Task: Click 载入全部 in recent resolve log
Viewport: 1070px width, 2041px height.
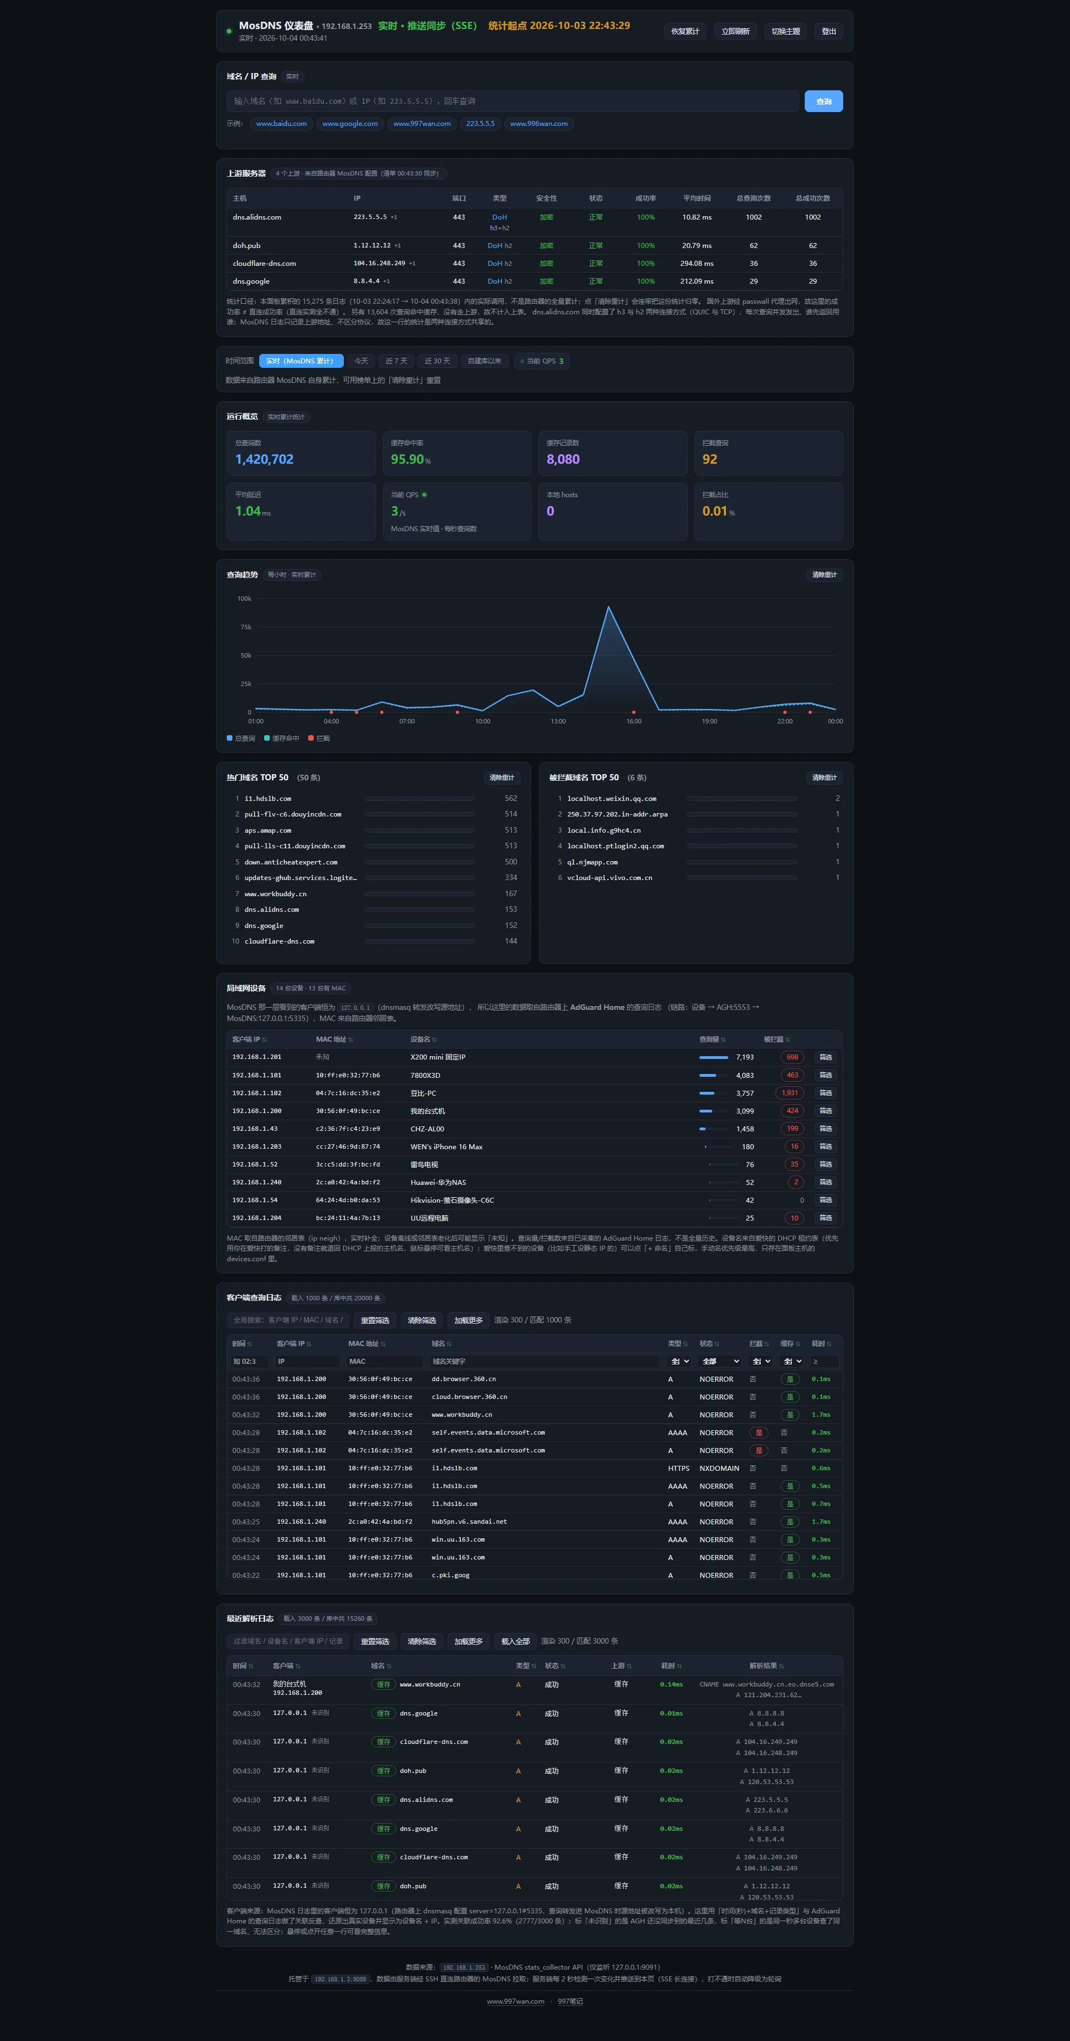Action: pyautogui.click(x=515, y=1642)
